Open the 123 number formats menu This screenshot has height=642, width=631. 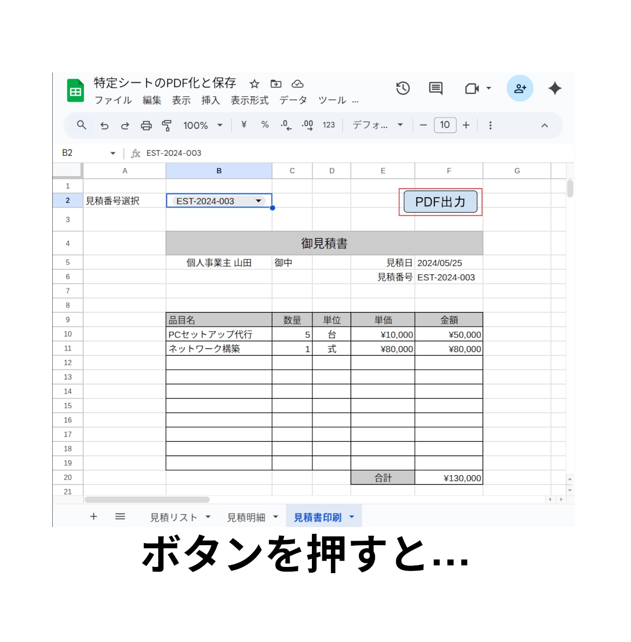coord(329,125)
